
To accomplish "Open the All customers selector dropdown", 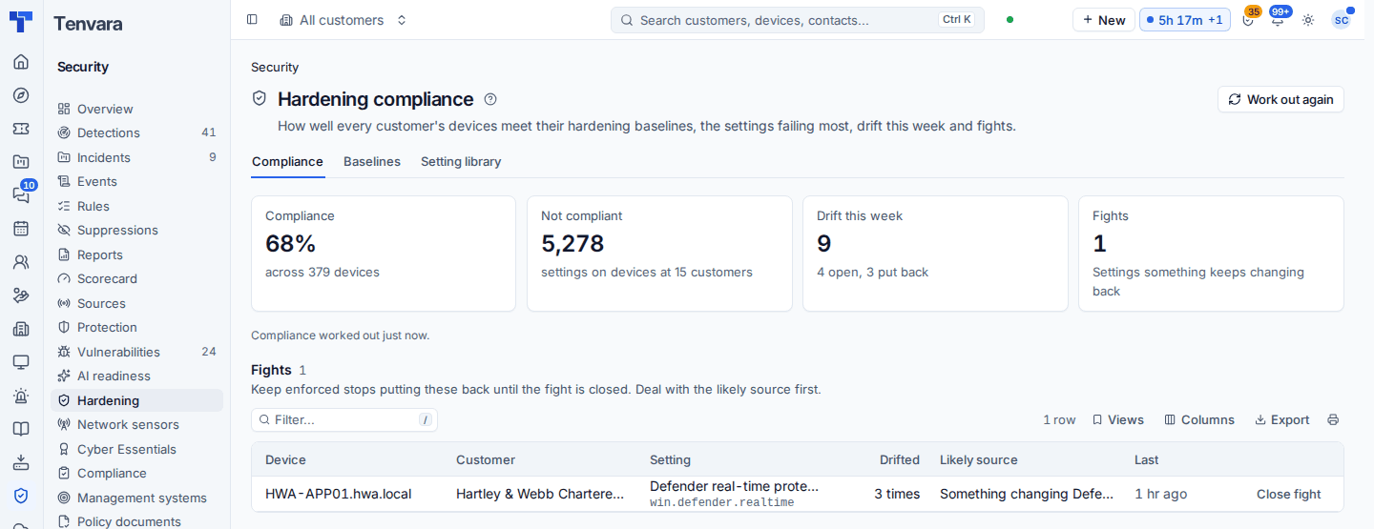I will point(343,20).
